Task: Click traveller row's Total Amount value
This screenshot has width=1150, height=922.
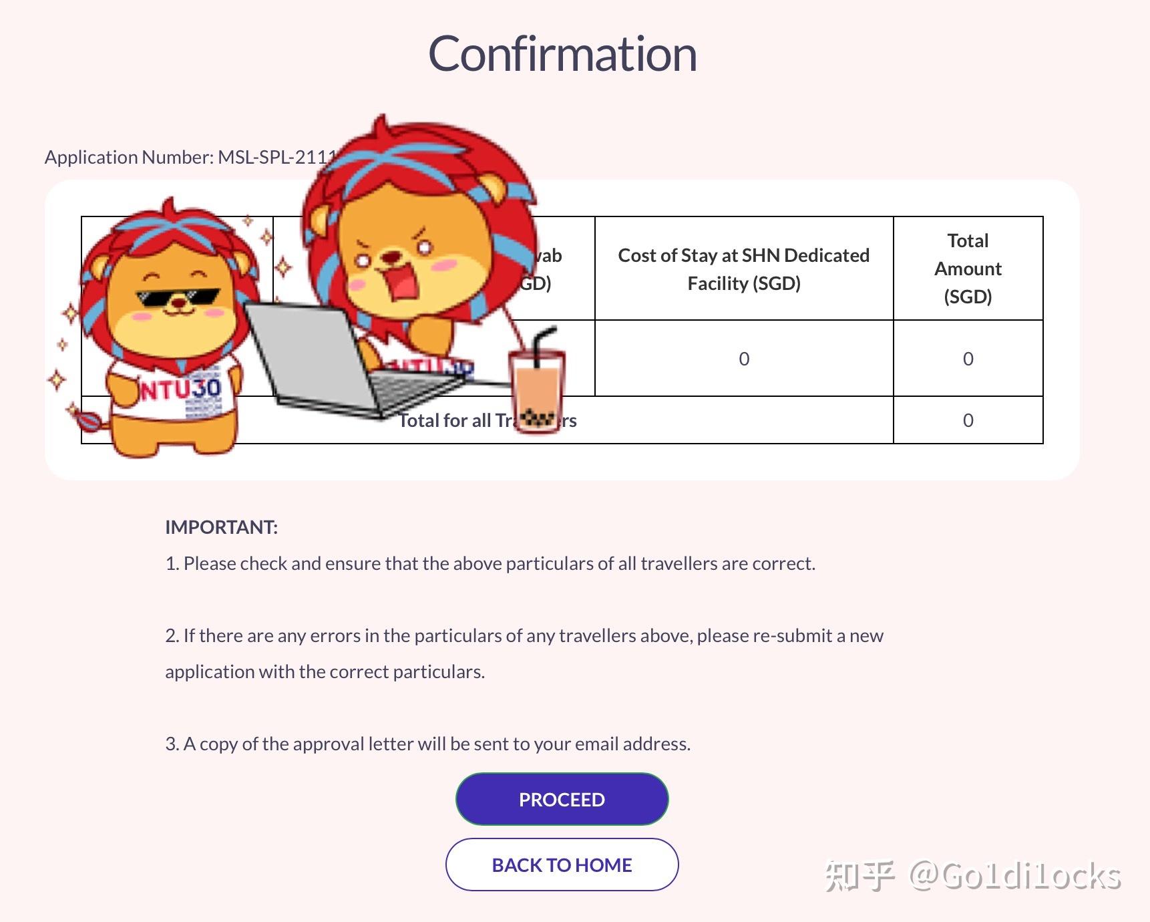Action: pos(968,359)
